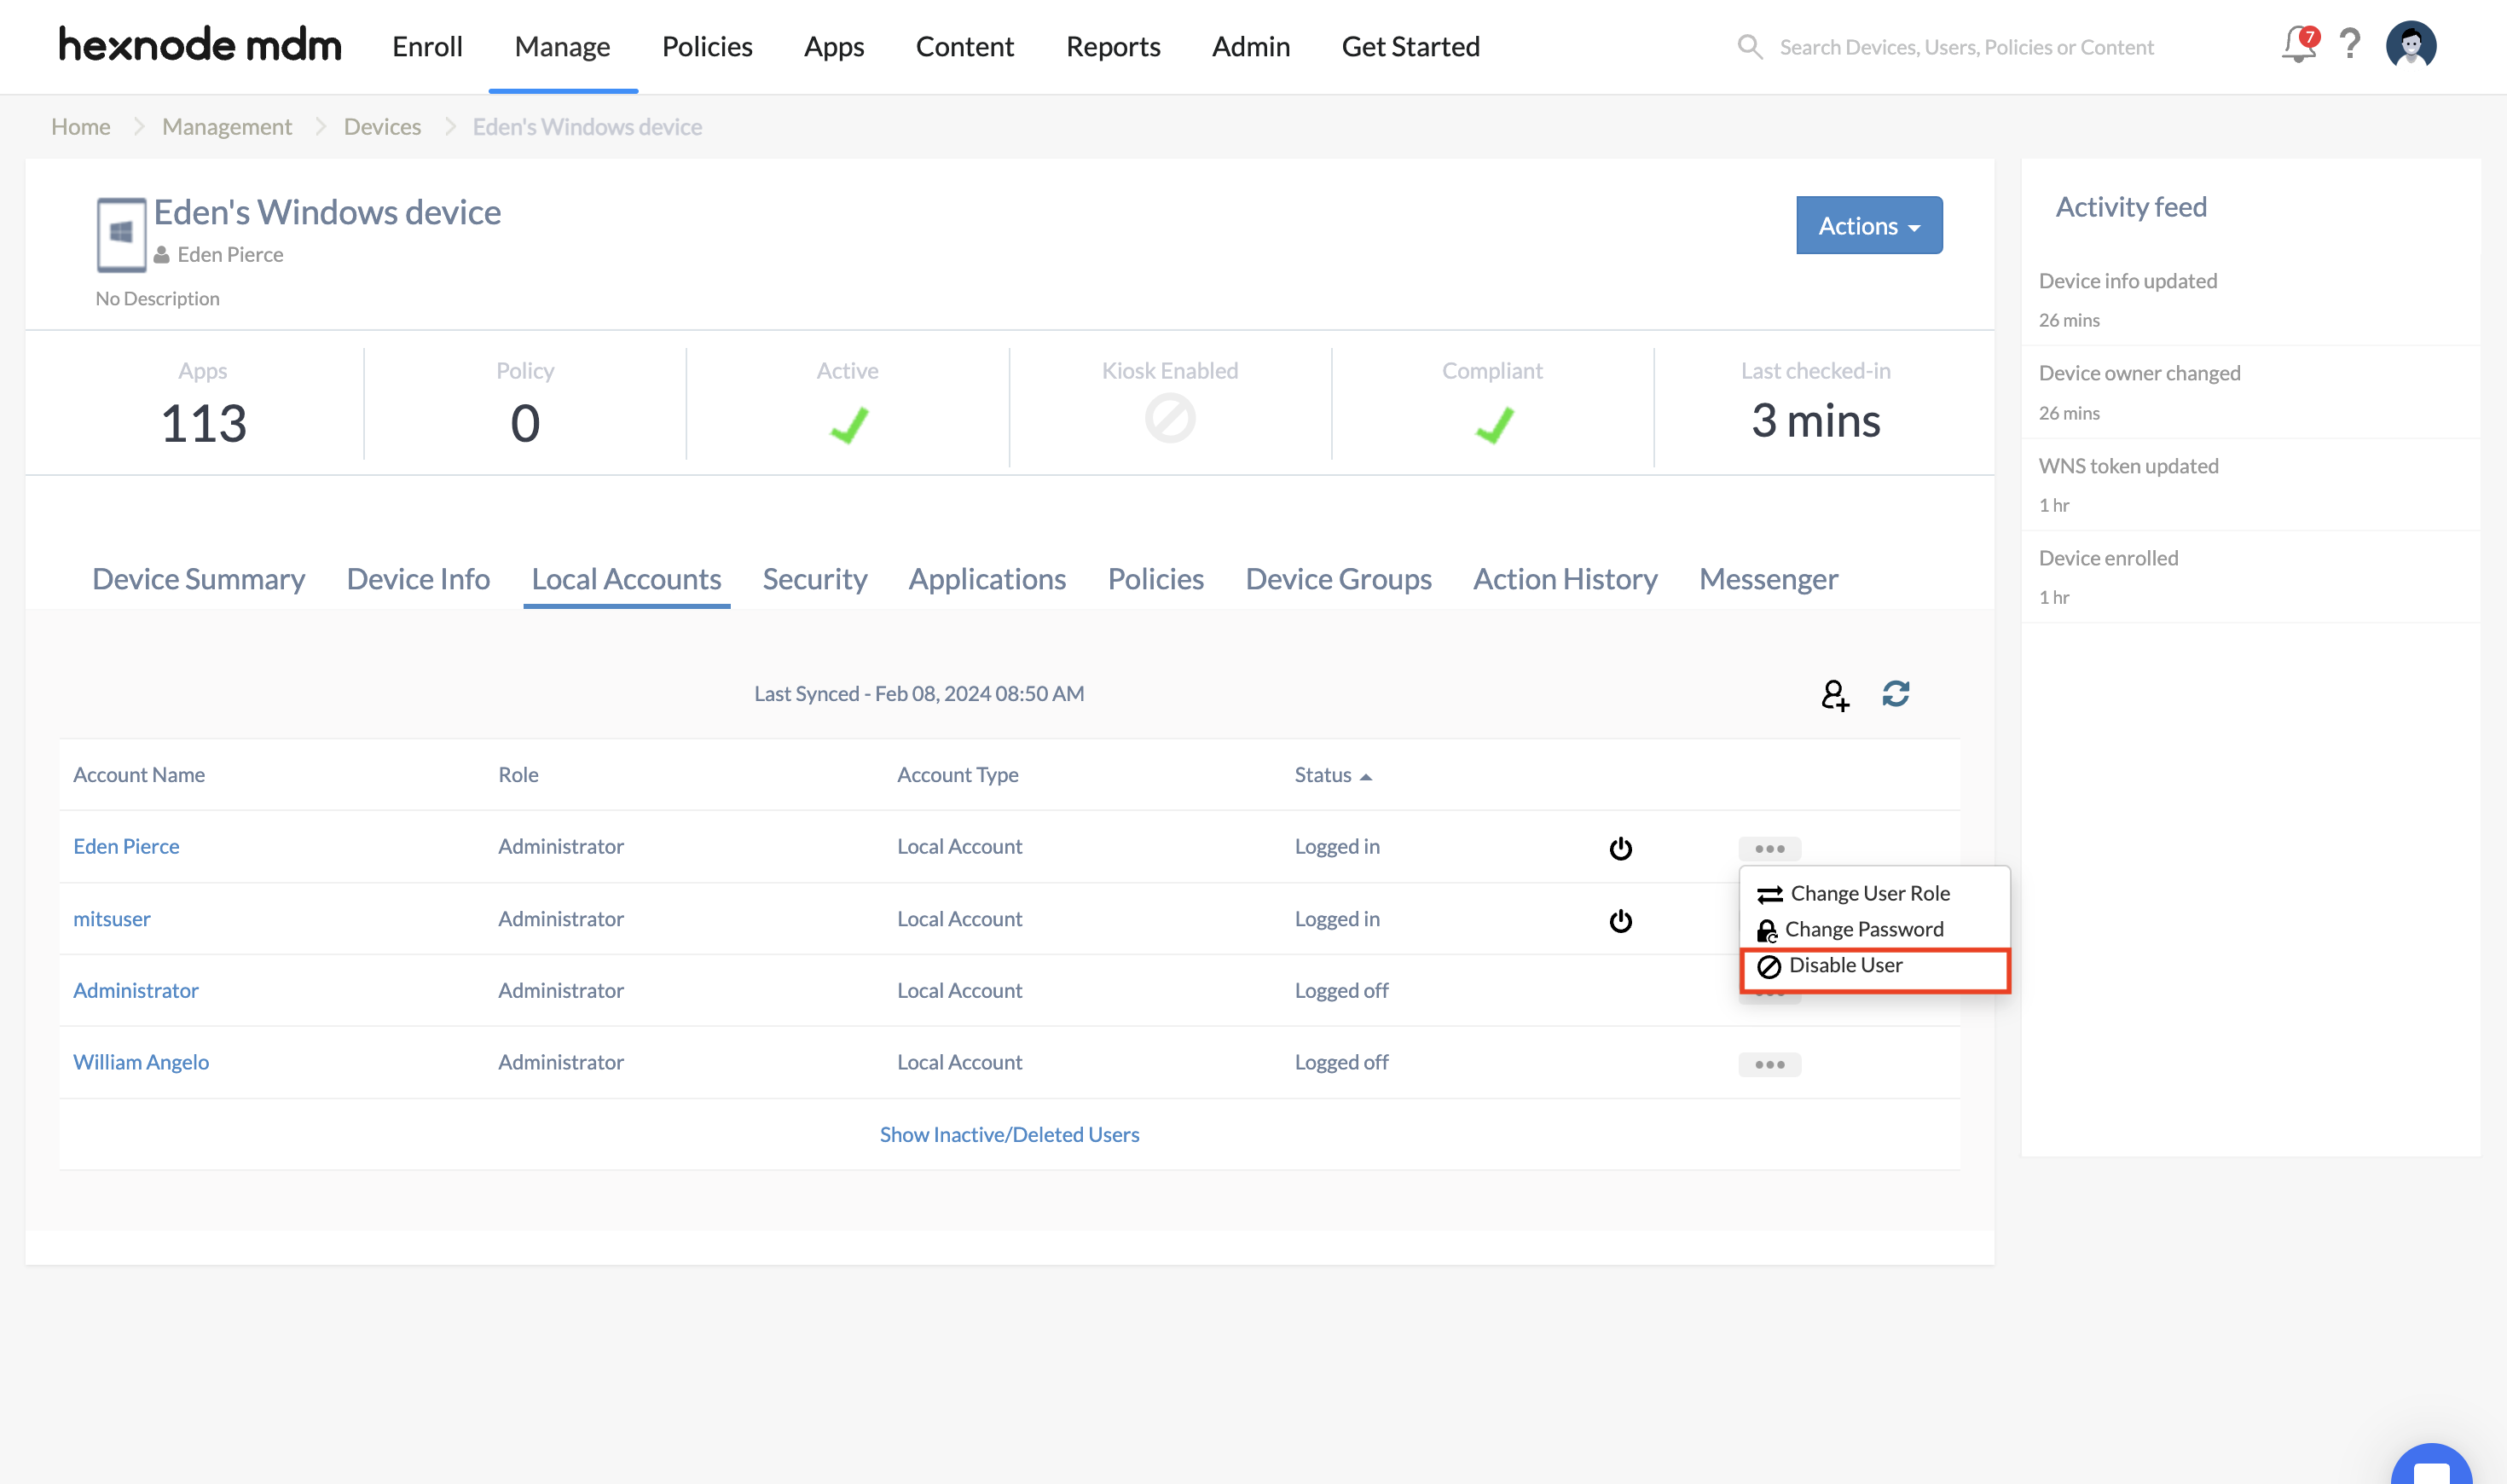Open the Reports navigation menu
This screenshot has height=1484, width=2507.
(1113, 46)
